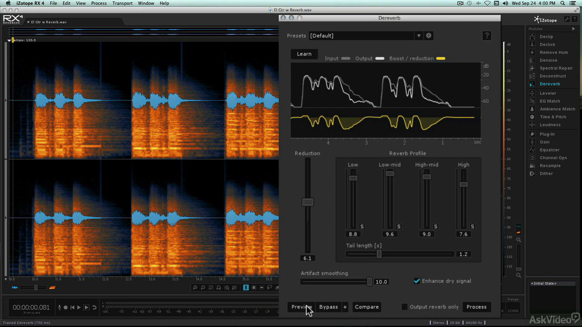Open the Edit menu
This screenshot has height=327, width=582.
tap(66, 3)
